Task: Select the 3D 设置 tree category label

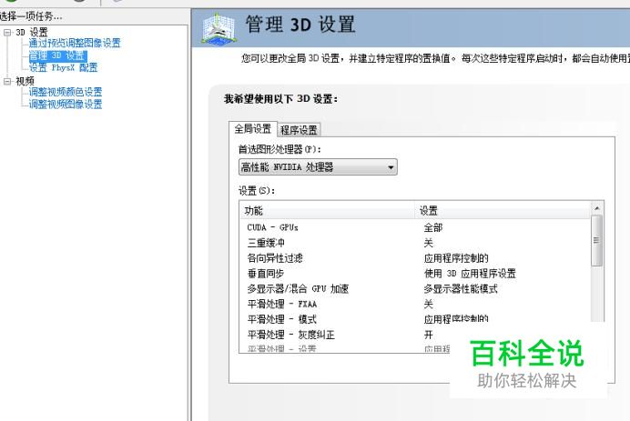Action: pyautogui.click(x=32, y=32)
